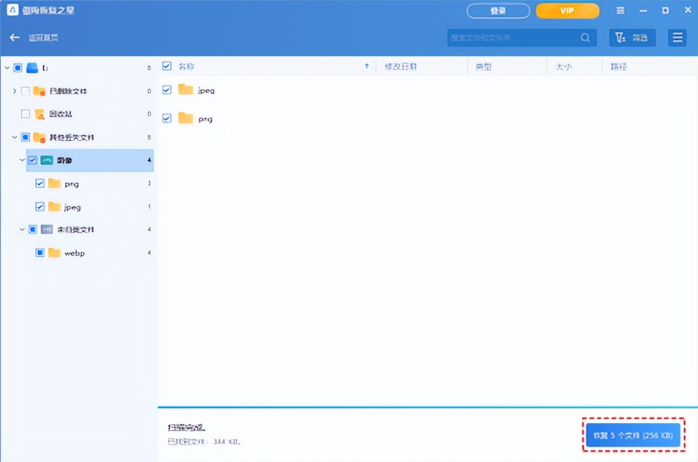Viewport: 698px width, 462px height.
Task: Select the Recycle Bin (回收站) tree item
Action: coord(61,114)
